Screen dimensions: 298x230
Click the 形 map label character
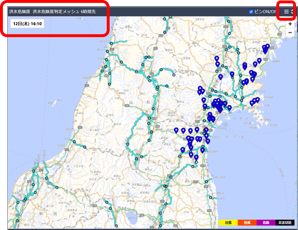pyautogui.click(x=148, y=103)
